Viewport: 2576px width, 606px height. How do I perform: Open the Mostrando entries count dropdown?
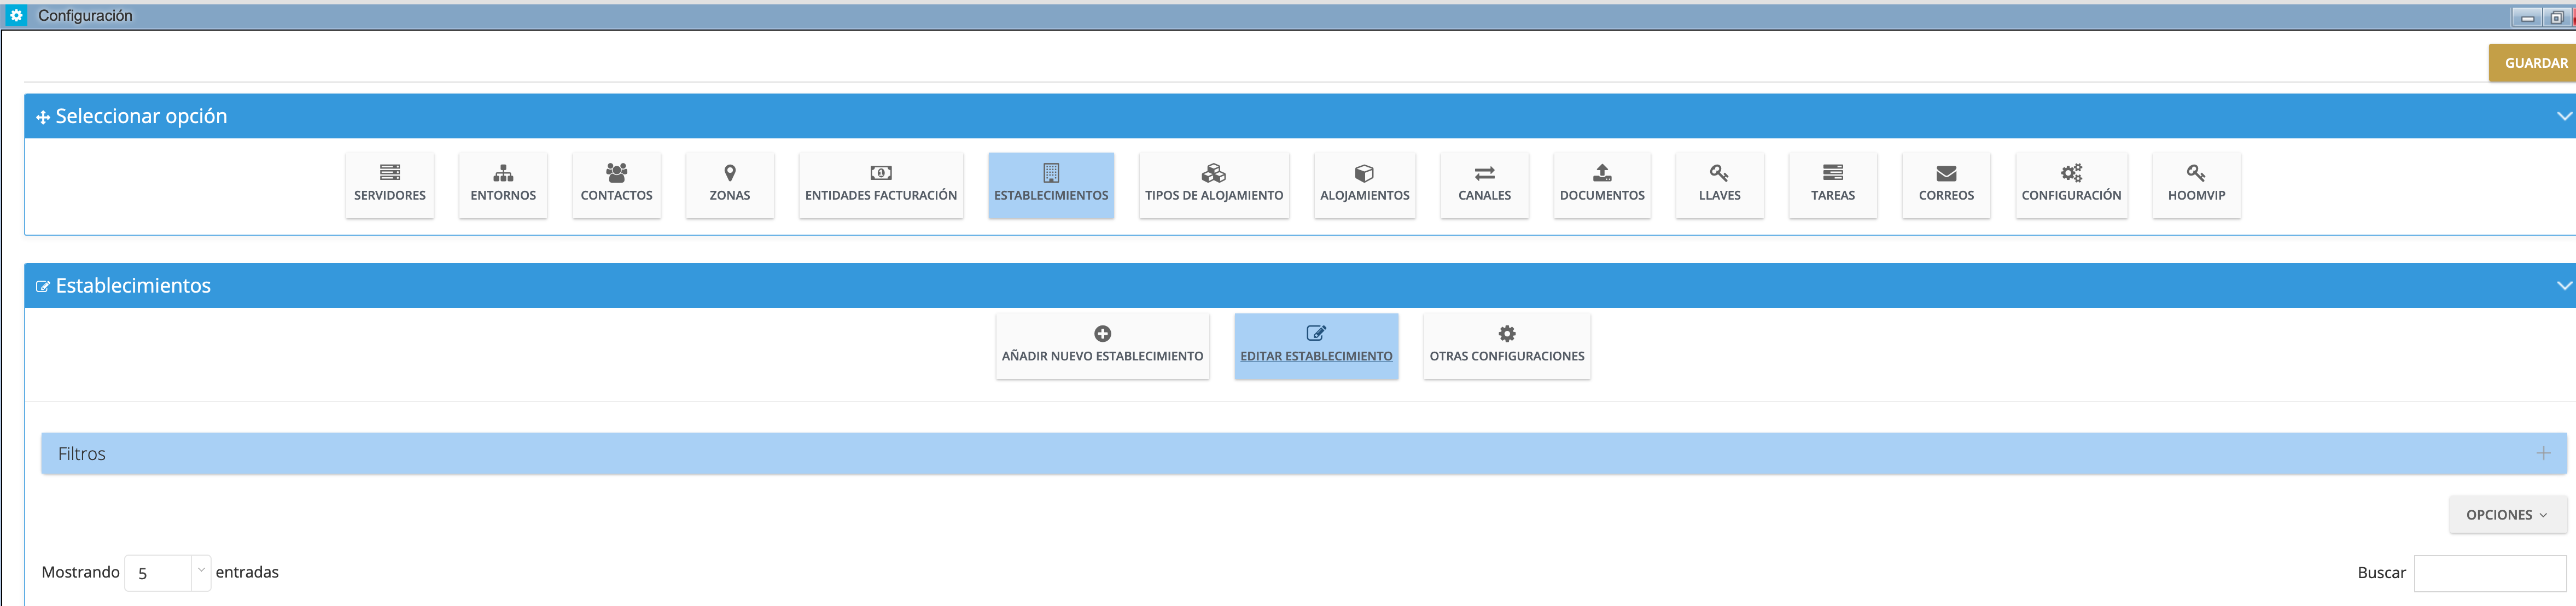[x=167, y=573]
